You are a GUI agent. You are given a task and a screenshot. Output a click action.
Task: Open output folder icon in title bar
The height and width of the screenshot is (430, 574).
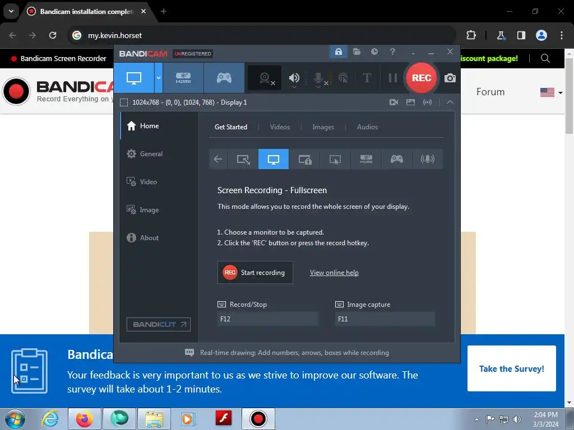coord(357,52)
